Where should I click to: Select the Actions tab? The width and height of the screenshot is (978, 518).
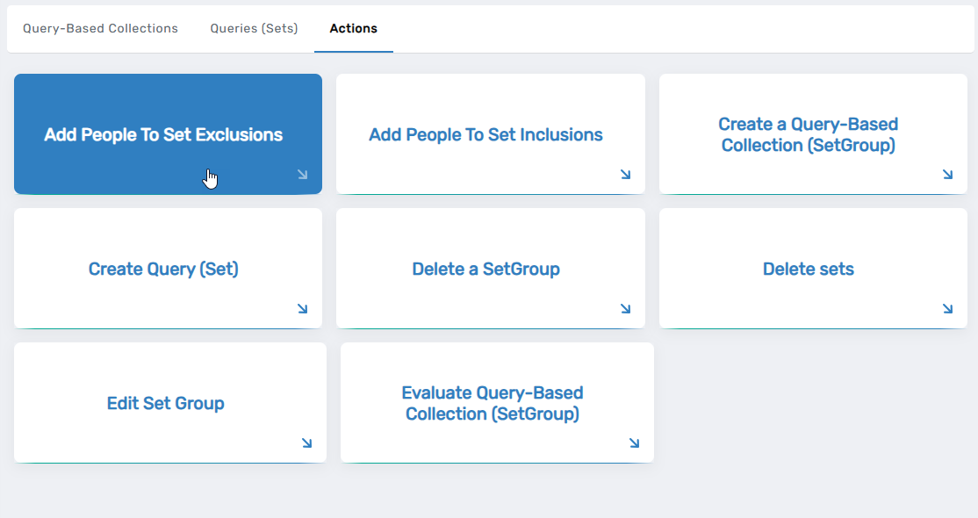(x=353, y=28)
